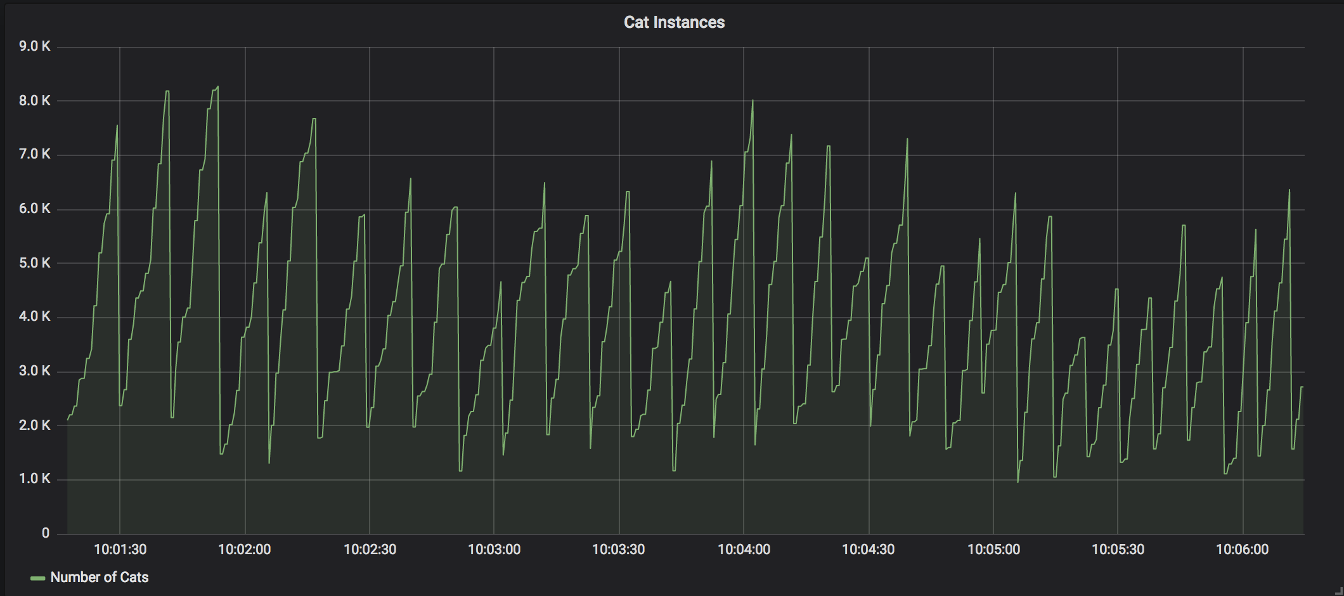Viewport: 1344px width, 596px height.
Task: Select the 10:05:00 time axis label
Action: point(993,550)
